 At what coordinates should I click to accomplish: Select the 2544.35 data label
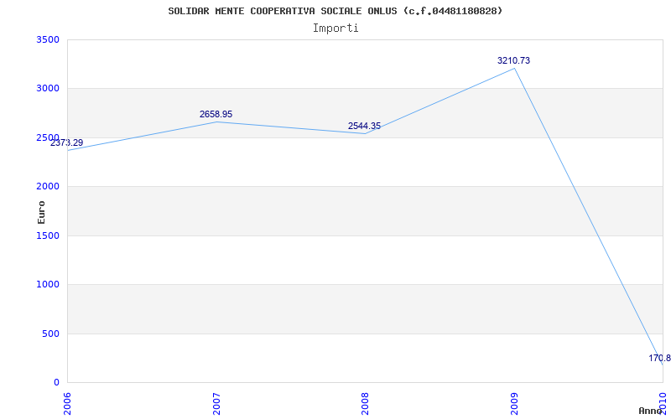click(364, 126)
